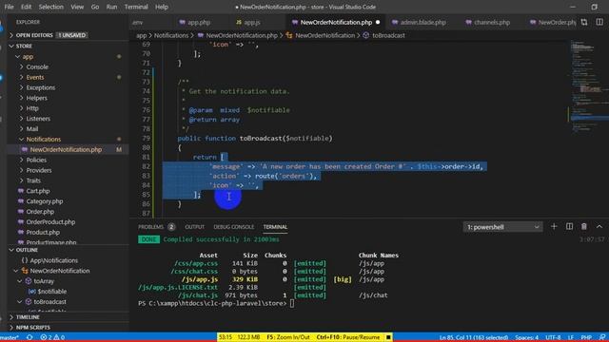
Task: Open OrderProduct.php file in explorer
Action: 50,221
